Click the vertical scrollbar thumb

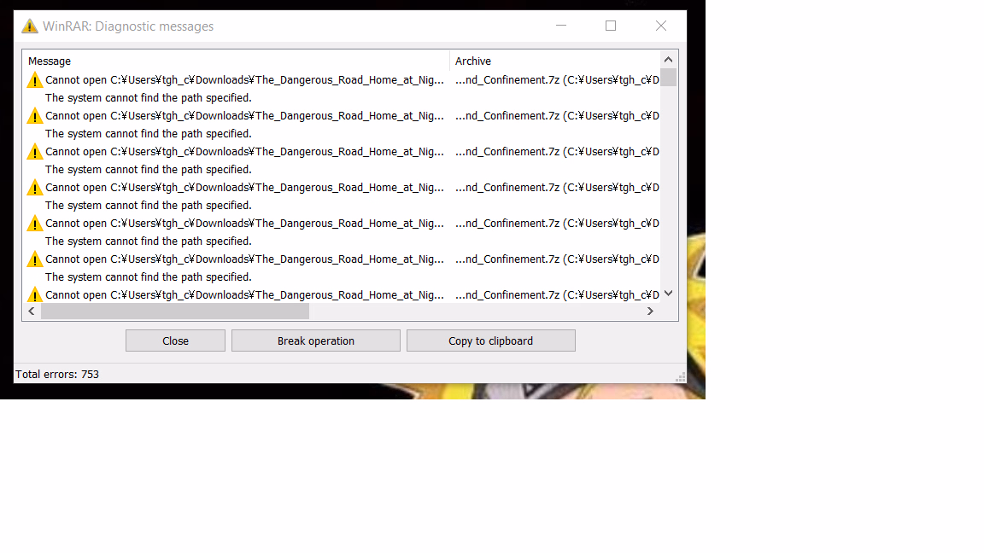[x=668, y=77]
